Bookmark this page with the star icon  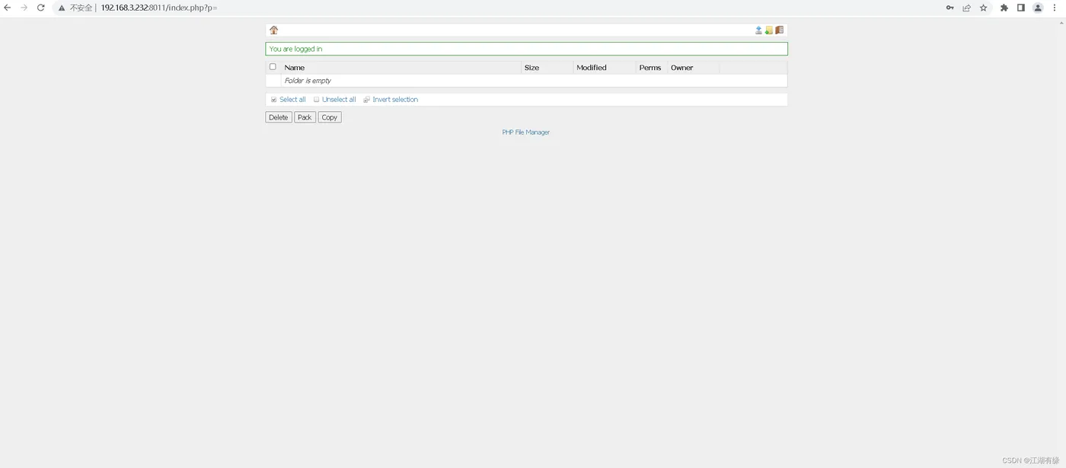pyautogui.click(x=984, y=8)
